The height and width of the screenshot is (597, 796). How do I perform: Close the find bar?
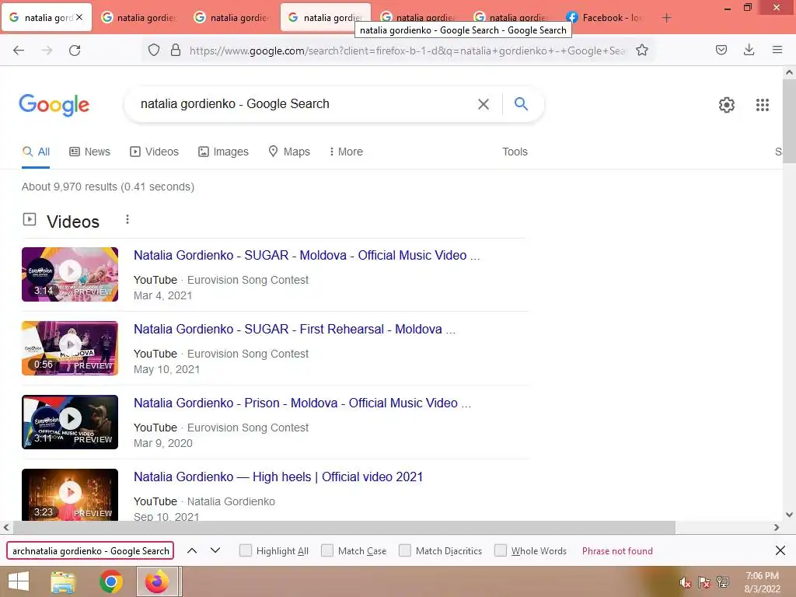point(780,550)
